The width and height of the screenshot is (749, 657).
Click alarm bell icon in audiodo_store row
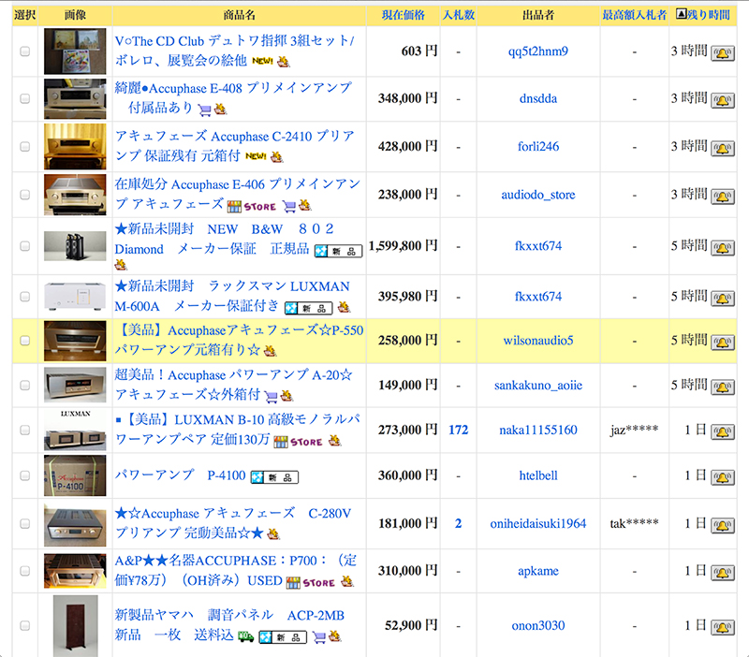[722, 197]
